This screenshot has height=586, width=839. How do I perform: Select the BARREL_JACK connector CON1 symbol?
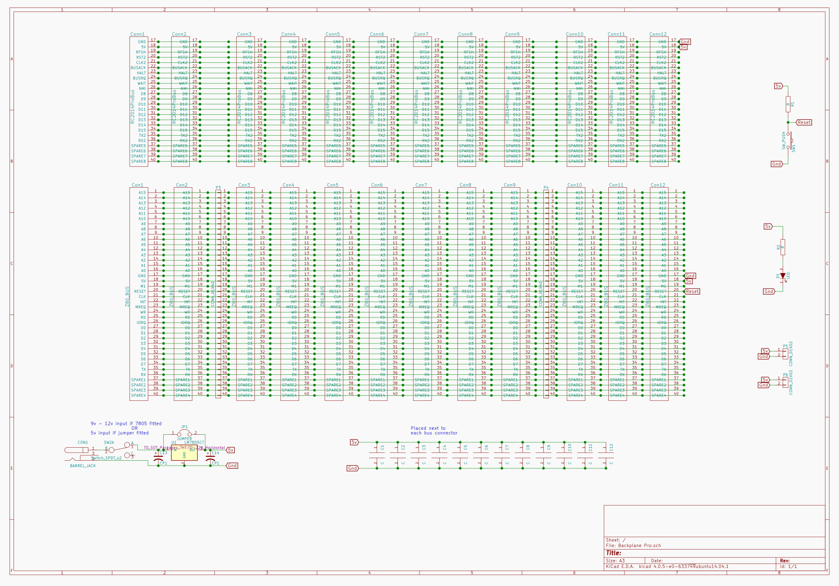(x=76, y=451)
